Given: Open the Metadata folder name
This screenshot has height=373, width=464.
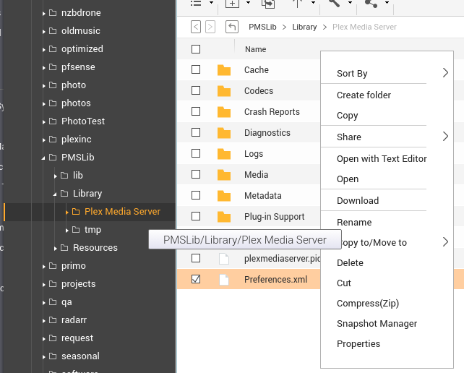Looking at the screenshot, I should coord(263,196).
